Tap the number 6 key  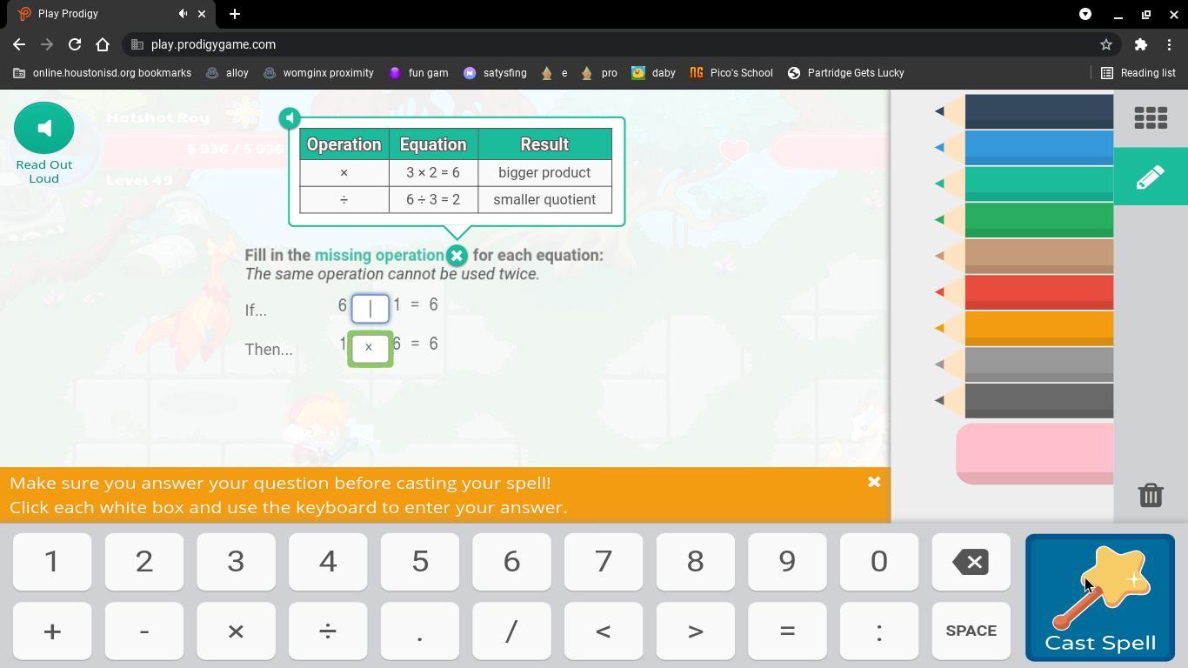pos(511,562)
